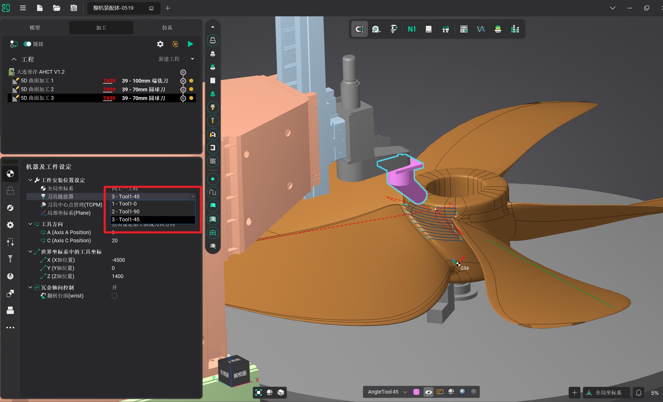Click the orange recalculate icon
This screenshot has height=402, width=663.
175,44
